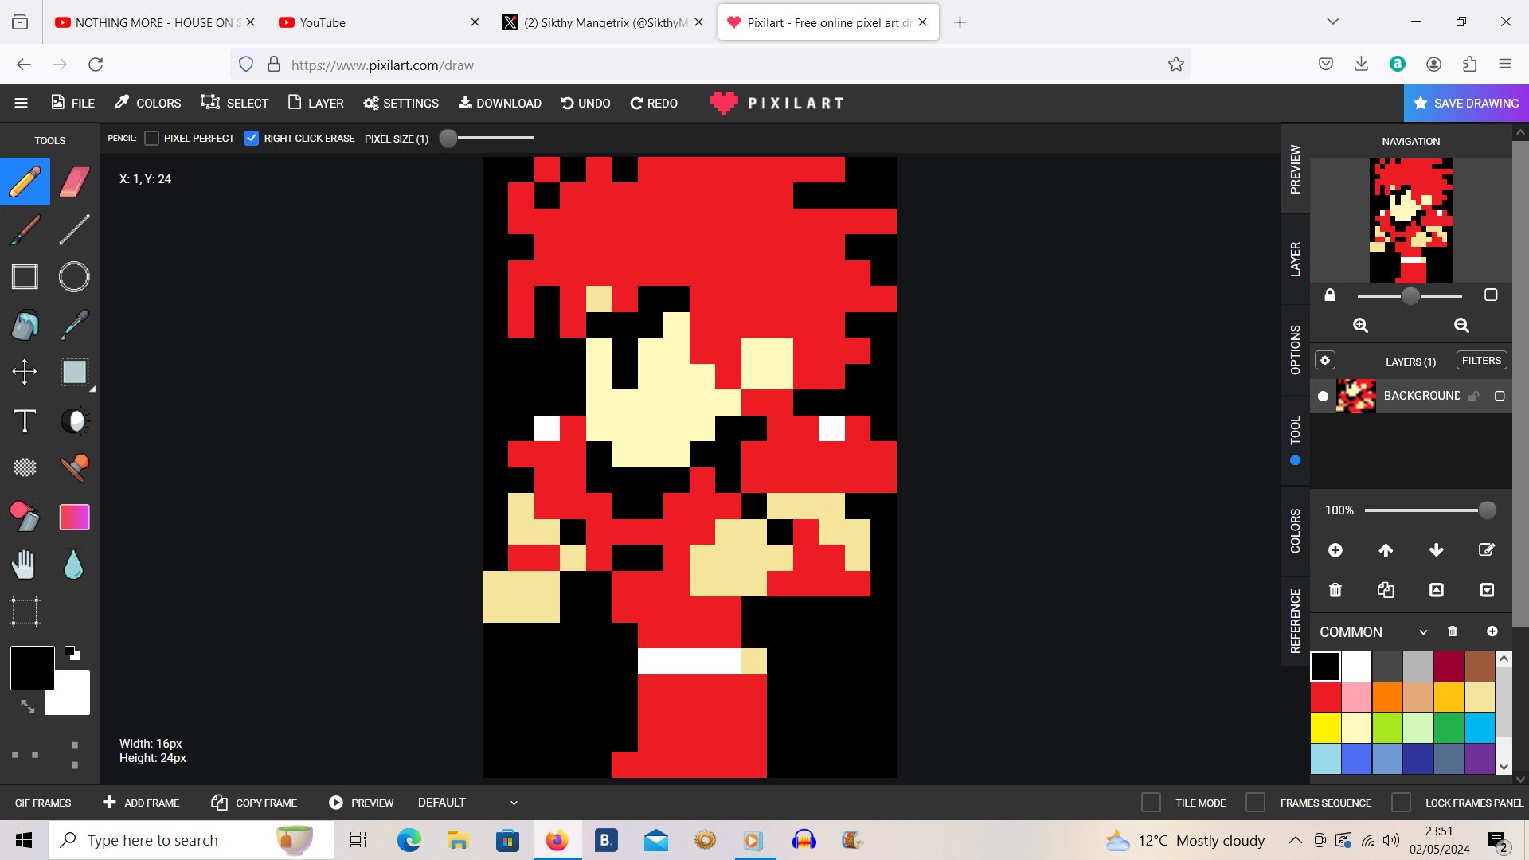The width and height of the screenshot is (1529, 860).
Task: Select the Blur droplet tool
Action: tap(73, 565)
